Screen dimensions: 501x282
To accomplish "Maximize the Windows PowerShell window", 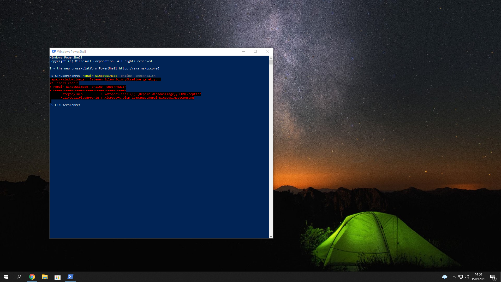I will click(x=255, y=51).
